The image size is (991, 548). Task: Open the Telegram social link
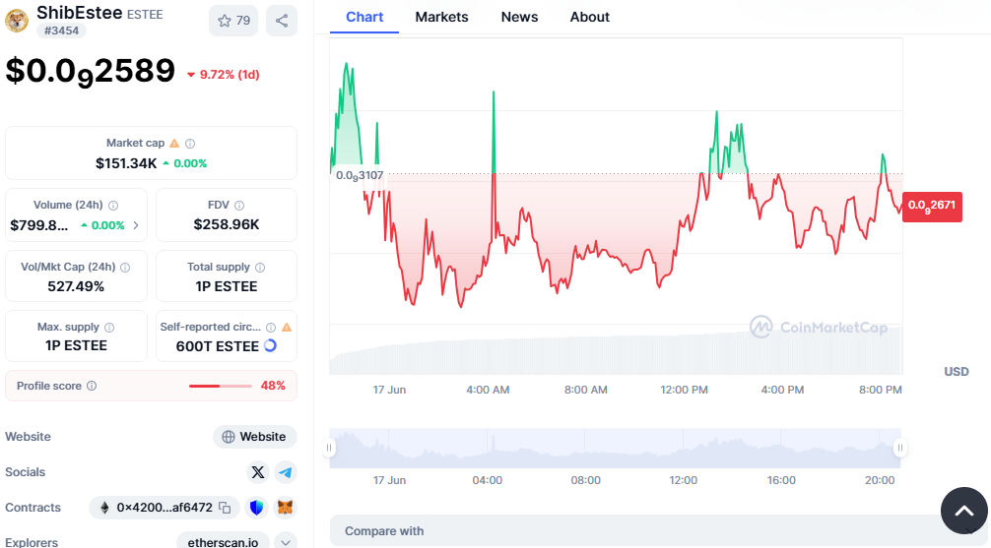click(286, 472)
